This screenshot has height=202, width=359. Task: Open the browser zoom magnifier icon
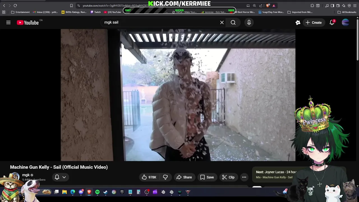pyautogui.click(x=254, y=6)
